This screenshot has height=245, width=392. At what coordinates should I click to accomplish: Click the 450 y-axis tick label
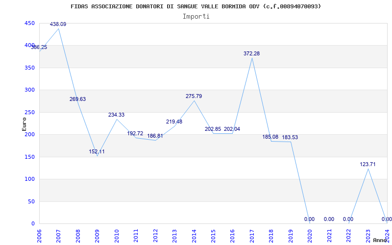pyautogui.click(x=29, y=23)
